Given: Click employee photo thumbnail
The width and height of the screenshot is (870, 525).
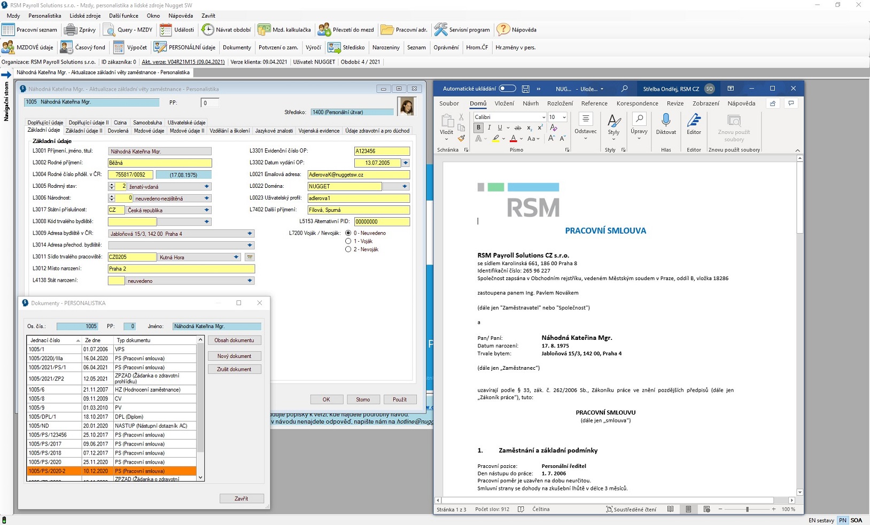Looking at the screenshot, I should pyautogui.click(x=406, y=107).
